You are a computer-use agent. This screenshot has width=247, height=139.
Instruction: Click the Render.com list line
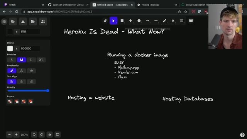click(126, 72)
